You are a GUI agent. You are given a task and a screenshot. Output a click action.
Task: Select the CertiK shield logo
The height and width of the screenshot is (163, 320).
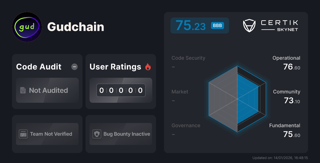(249, 25)
